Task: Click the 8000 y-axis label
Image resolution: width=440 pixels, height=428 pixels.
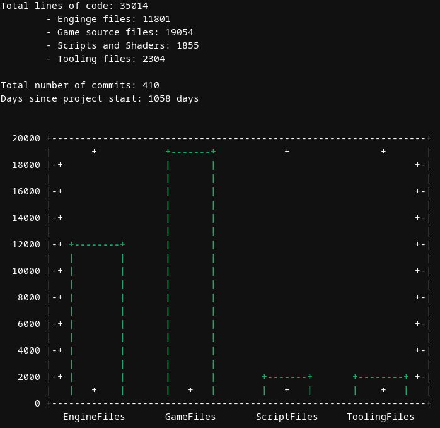Action: pyautogui.click(x=29, y=297)
